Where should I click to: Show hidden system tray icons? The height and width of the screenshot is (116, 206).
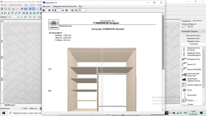tap(170, 113)
